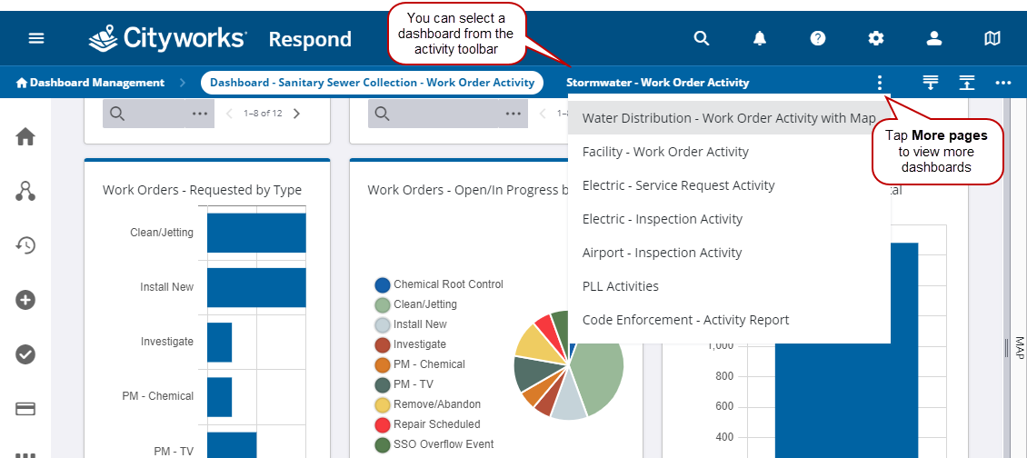Click the search field in second panel
1027x458 pixels.
pyautogui.click(x=447, y=114)
